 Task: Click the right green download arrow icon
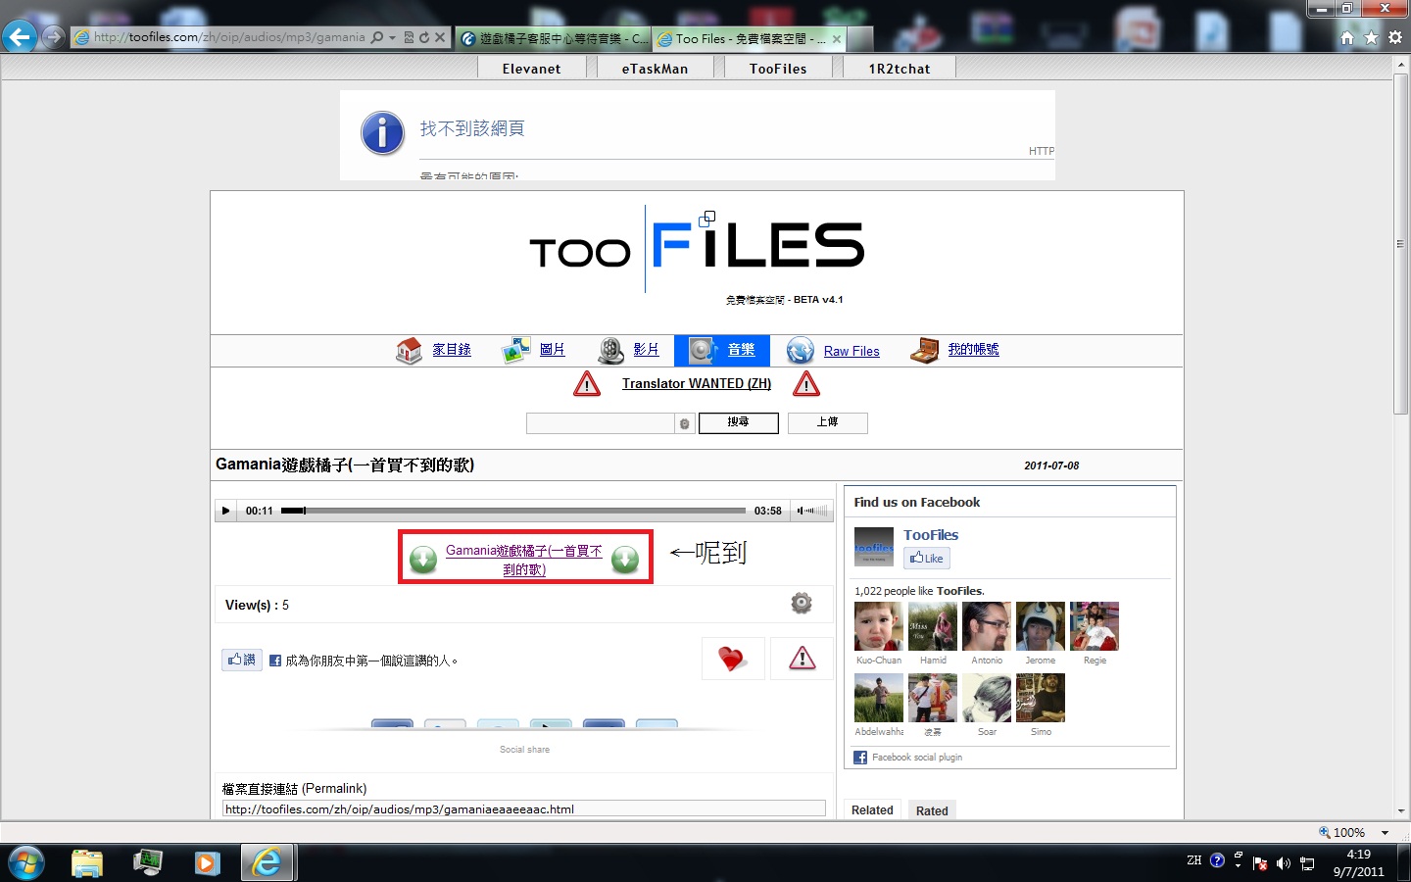tap(625, 560)
